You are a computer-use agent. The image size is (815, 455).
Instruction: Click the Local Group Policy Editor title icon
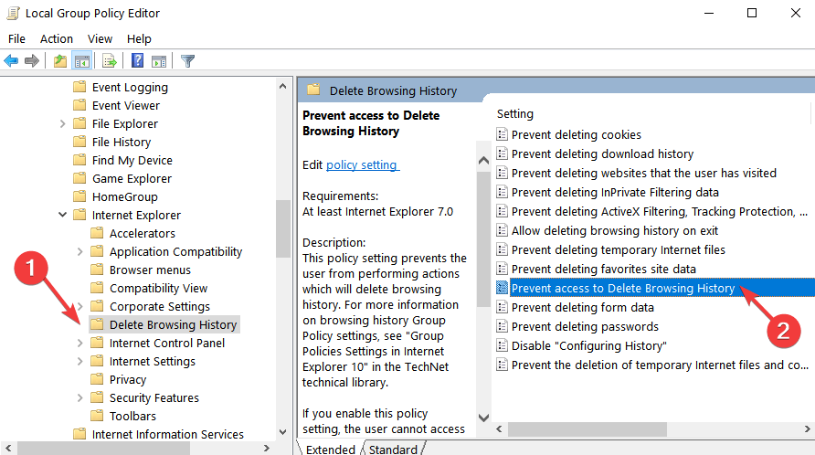tap(13, 13)
